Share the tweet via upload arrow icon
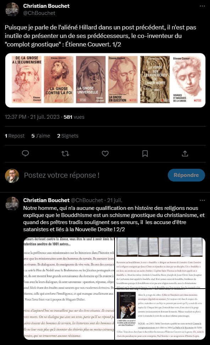This screenshot has height=345, width=210. 185,154
